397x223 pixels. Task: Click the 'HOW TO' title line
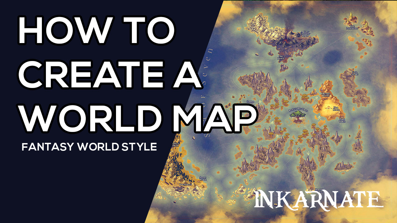[x=96, y=30]
